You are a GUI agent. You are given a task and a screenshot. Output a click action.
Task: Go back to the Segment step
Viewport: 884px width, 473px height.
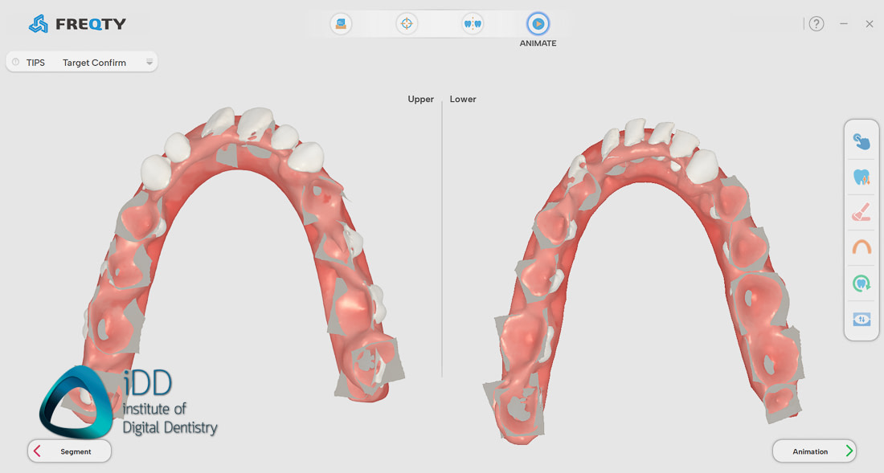click(70, 451)
